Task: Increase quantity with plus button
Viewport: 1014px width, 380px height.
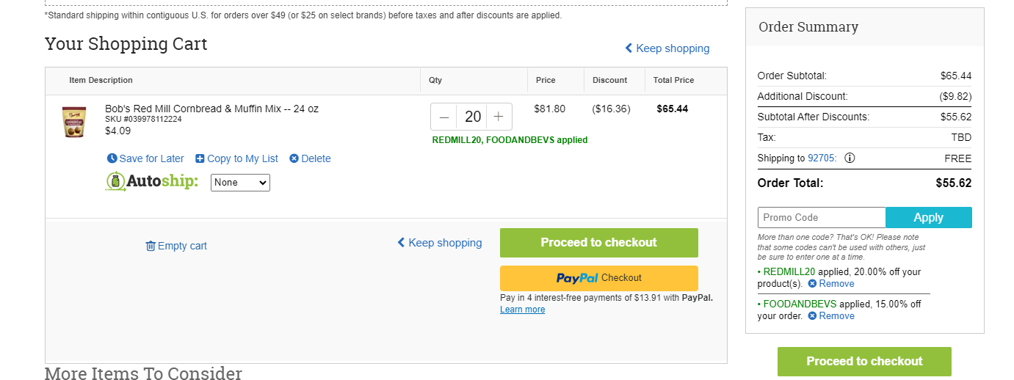Action: point(499,117)
